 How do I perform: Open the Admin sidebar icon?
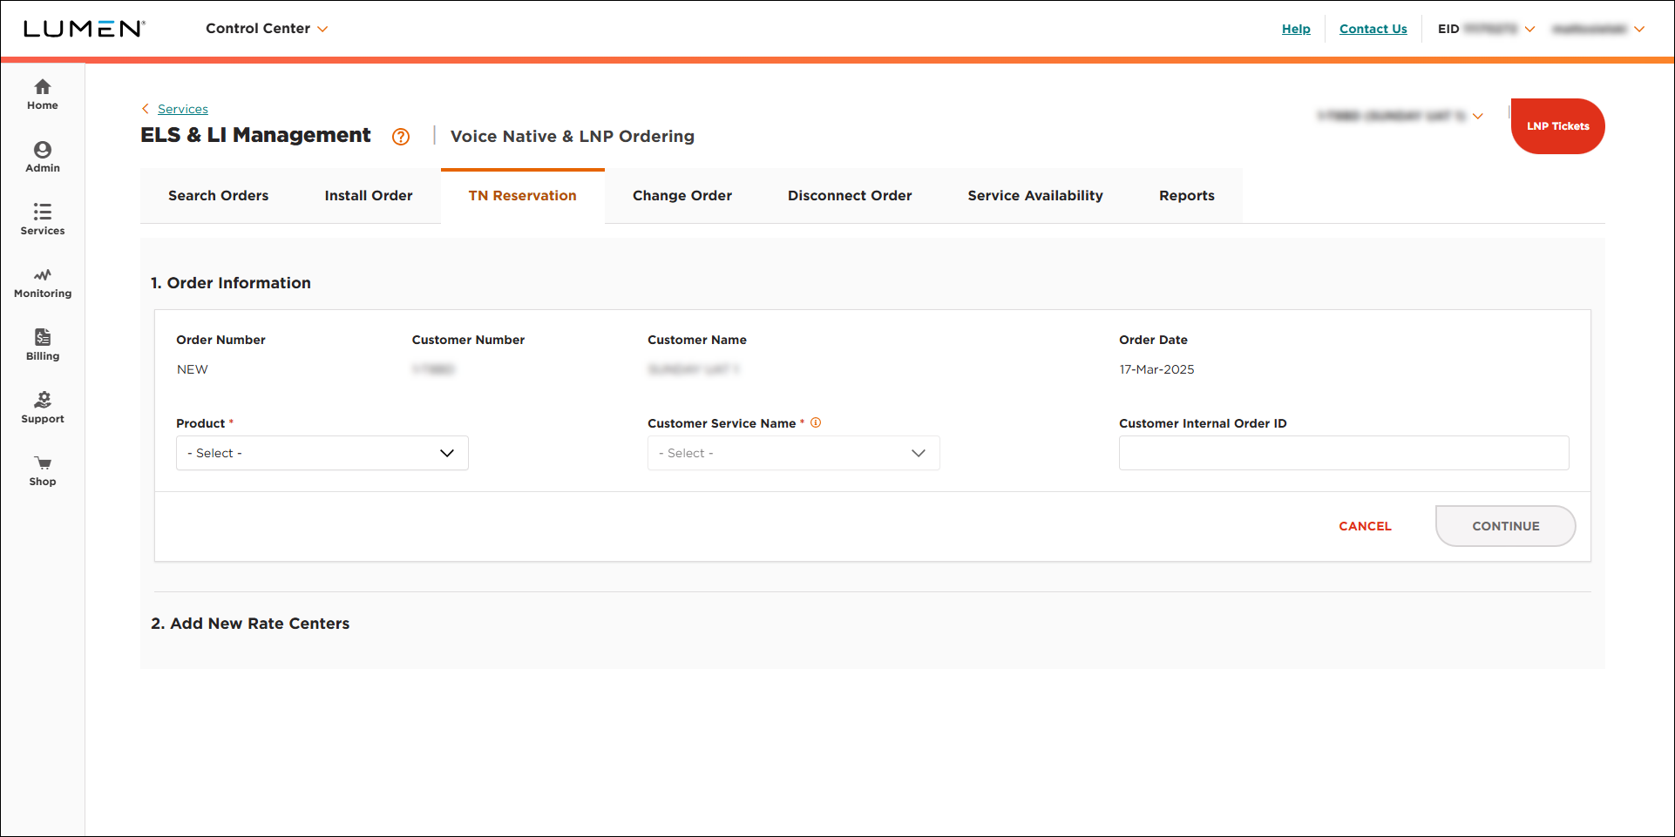point(42,157)
